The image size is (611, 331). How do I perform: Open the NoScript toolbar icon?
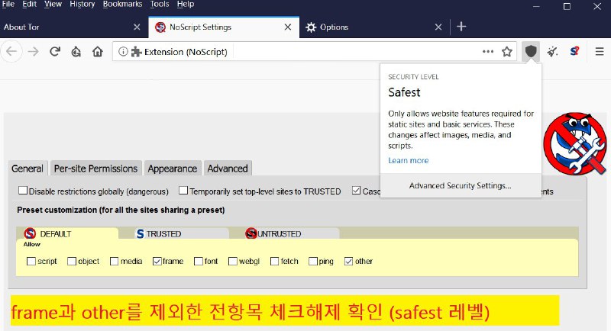[574, 51]
